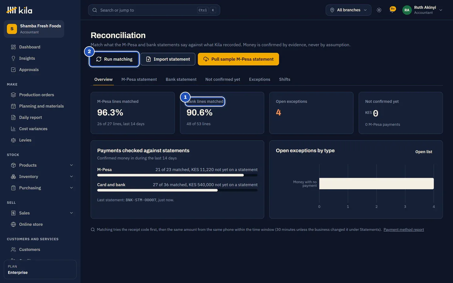Open the Ruth Akinyi account menu chevron
This screenshot has width=453, height=283.
click(x=441, y=10)
